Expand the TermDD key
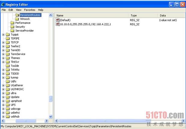Image resolution: width=186 pixels, height=129 pixels. pos(3,50)
